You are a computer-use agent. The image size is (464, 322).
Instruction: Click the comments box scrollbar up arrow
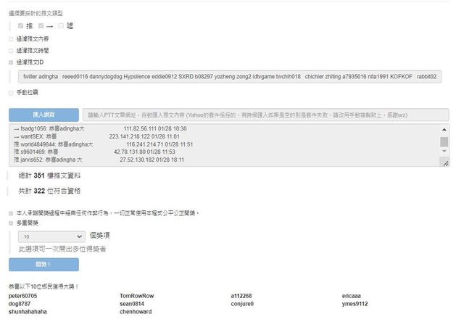[x=444, y=128]
